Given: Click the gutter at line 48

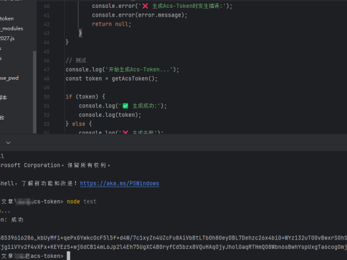Looking at the screenshot, I should click(x=47, y=79).
